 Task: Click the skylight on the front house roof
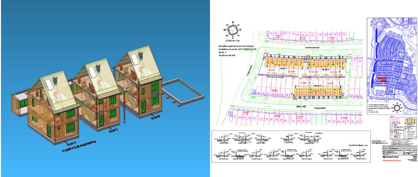pyautogui.click(x=49, y=85)
